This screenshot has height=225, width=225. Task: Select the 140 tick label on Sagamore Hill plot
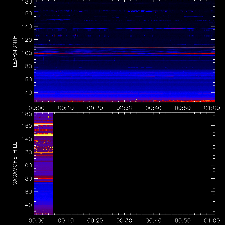point(27,139)
